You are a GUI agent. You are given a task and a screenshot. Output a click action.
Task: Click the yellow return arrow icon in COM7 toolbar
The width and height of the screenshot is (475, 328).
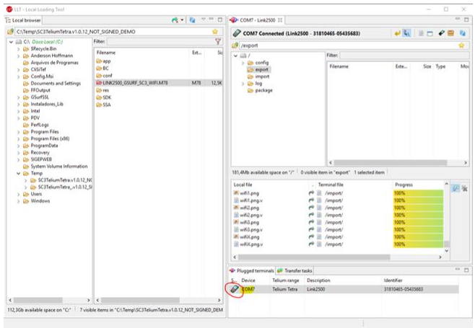tap(397, 33)
